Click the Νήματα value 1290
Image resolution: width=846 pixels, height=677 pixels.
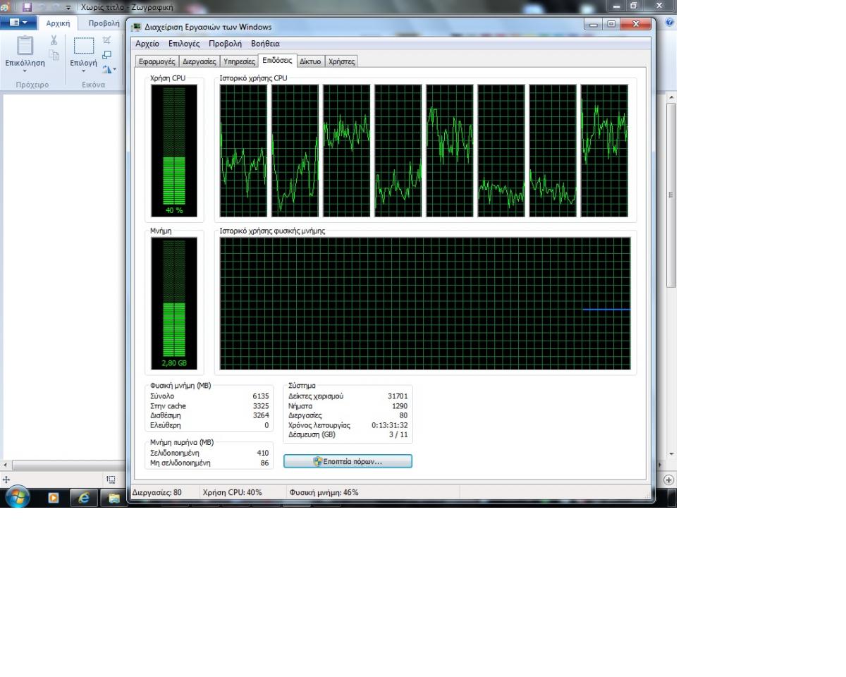(400, 406)
